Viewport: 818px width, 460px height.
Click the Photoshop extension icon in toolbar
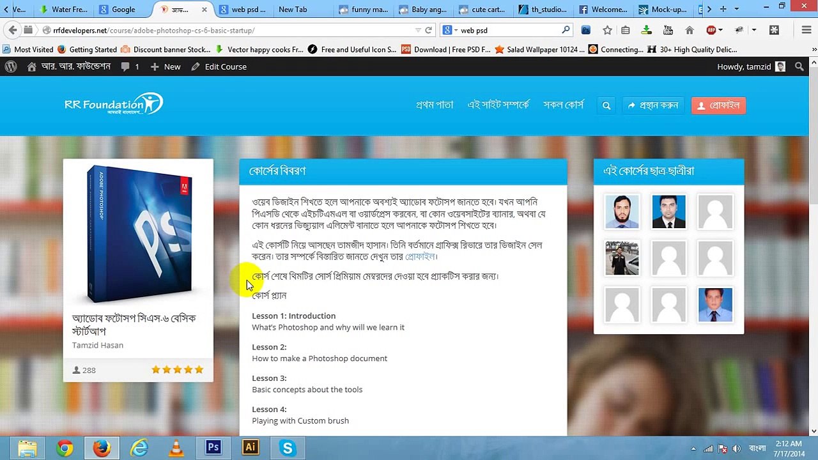(586, 30)
